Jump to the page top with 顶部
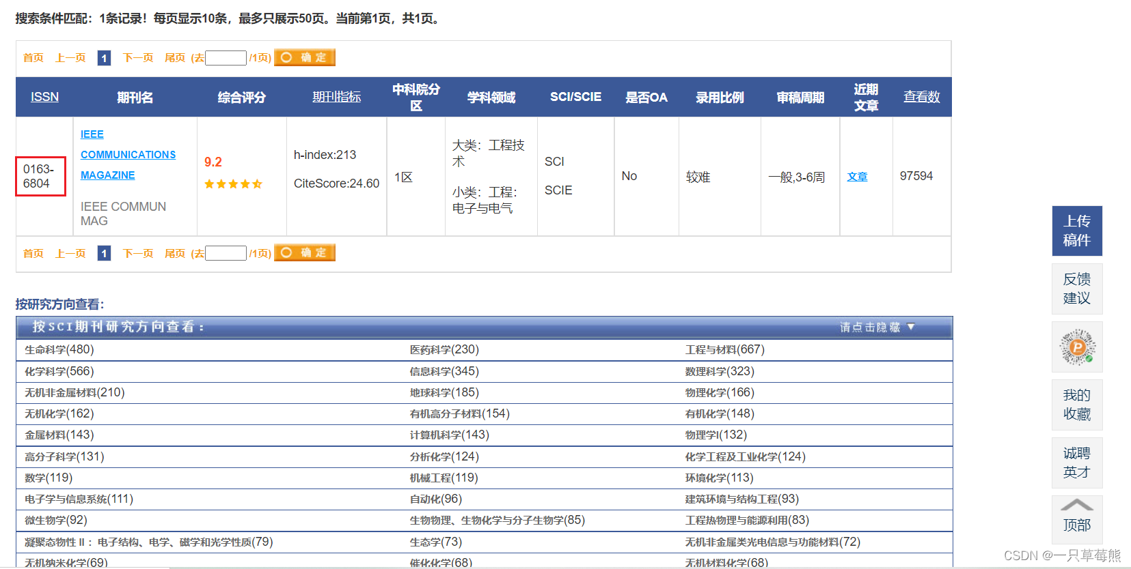The height and width of the screenshot is (569, 1131). [1077, 520]
